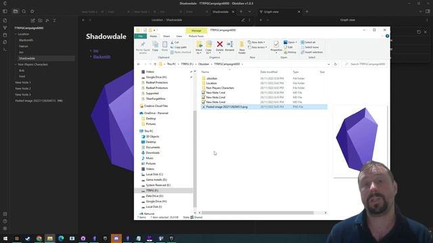The width and height of the screenshot is (433, 243).
Task: Select the .obsidian folder in file list
Action: [212, 78]
